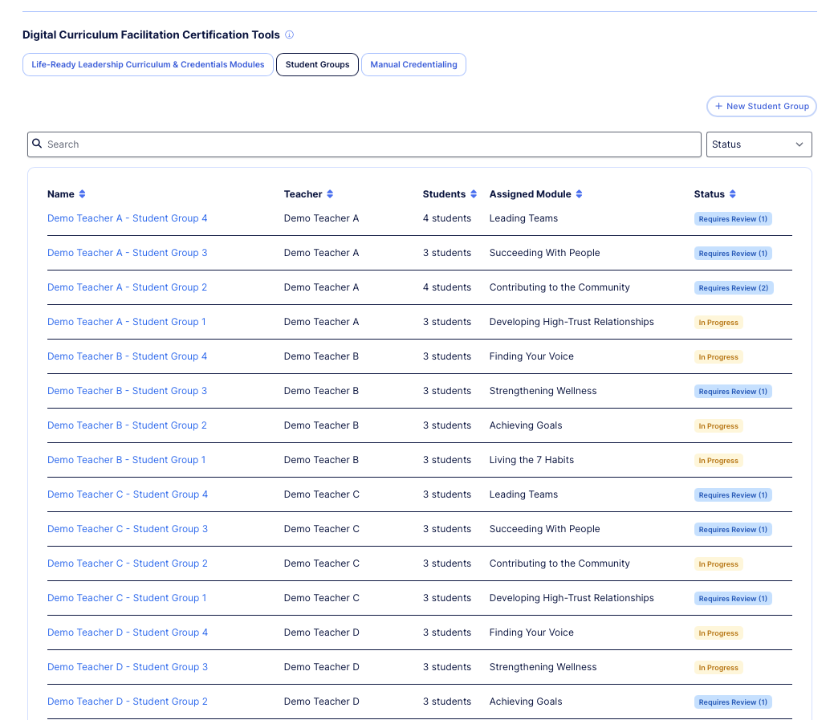Click the info icon beside Certification Tools heading
The width and height of the screenshot is (834, 720).
click(x=290, y=35)
